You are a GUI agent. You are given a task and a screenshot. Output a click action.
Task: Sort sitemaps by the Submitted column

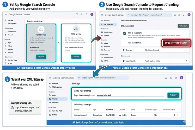click(110, 110)
